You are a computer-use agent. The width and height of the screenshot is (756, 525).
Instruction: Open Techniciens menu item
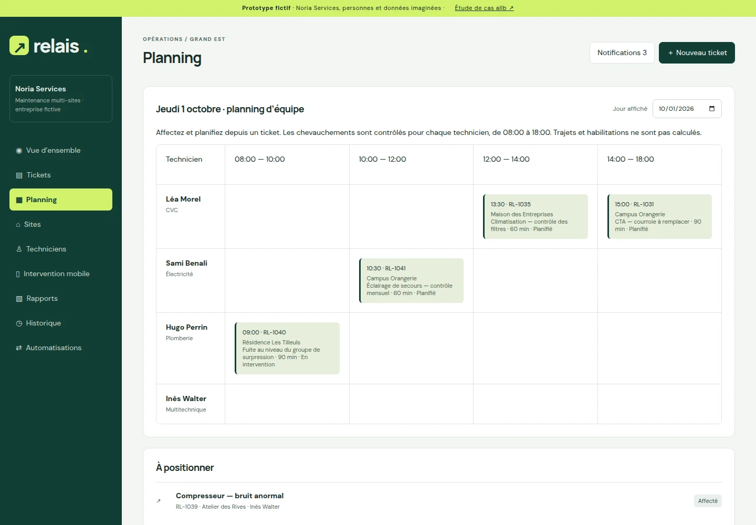click(x=61, y=249)
